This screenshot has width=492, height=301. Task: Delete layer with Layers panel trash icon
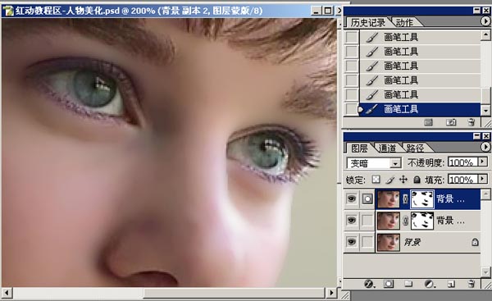pyautogui.click(x=471, y=284)
